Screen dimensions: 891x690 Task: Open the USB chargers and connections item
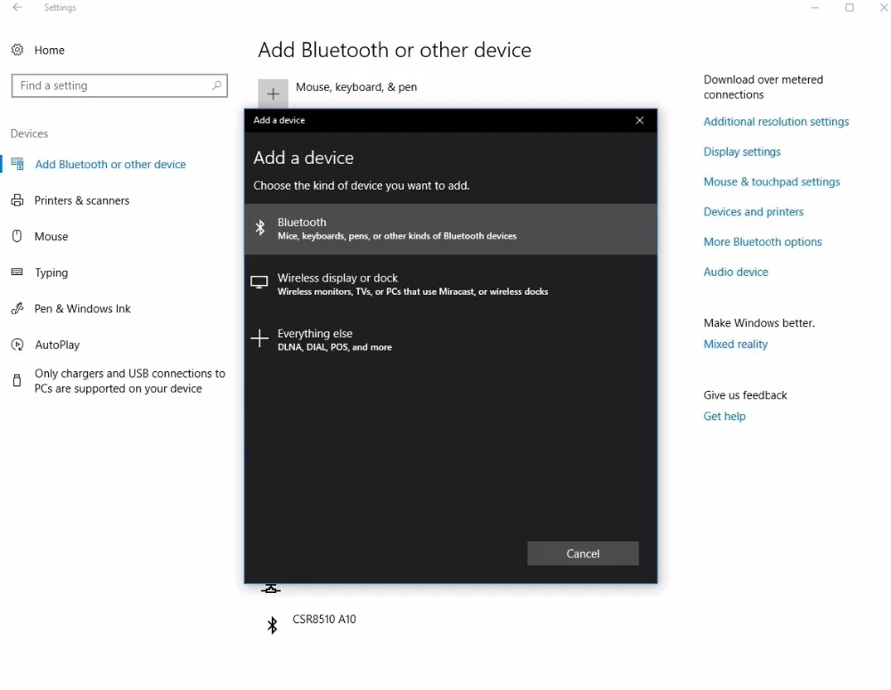129,381
